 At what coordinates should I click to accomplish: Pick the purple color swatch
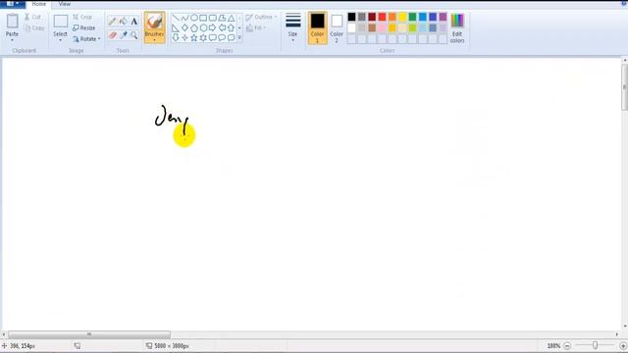tap(443, 17)
